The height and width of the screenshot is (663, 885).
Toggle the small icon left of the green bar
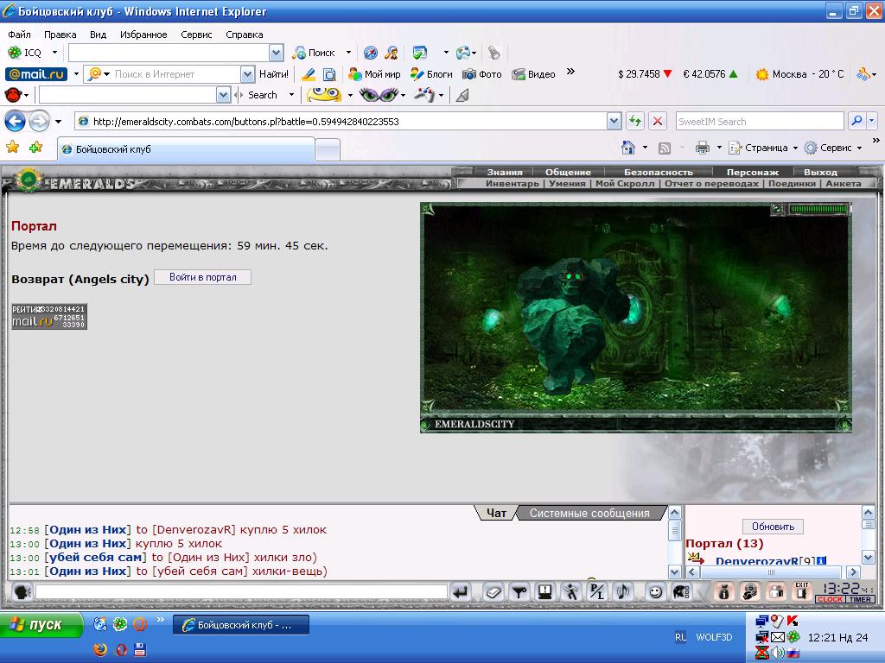[x=777, y=209]
